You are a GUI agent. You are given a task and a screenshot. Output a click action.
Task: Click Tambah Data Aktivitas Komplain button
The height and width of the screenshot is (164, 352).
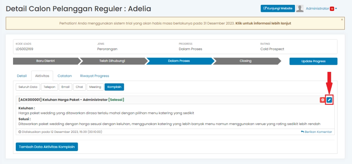(47, 147)
